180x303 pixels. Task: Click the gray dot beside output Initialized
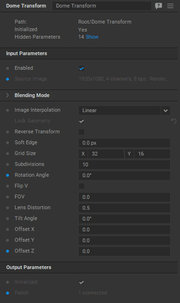point(8,282)
